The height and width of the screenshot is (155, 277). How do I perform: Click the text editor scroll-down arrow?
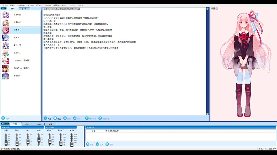[207, 114]
